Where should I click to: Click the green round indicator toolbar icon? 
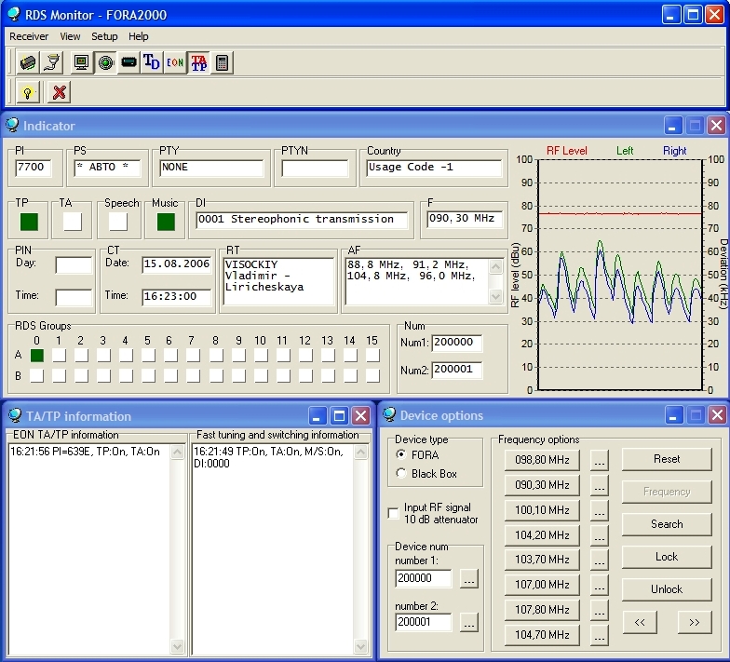click(x=105, y=62)
